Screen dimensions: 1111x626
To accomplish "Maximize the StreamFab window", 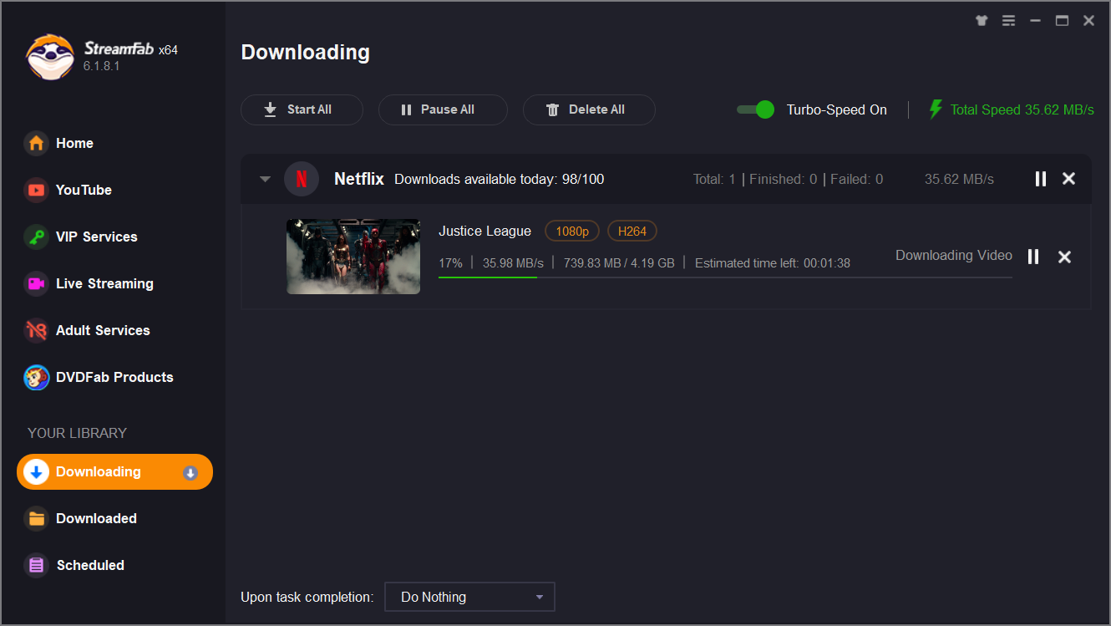I will [x=1063, y=21].
